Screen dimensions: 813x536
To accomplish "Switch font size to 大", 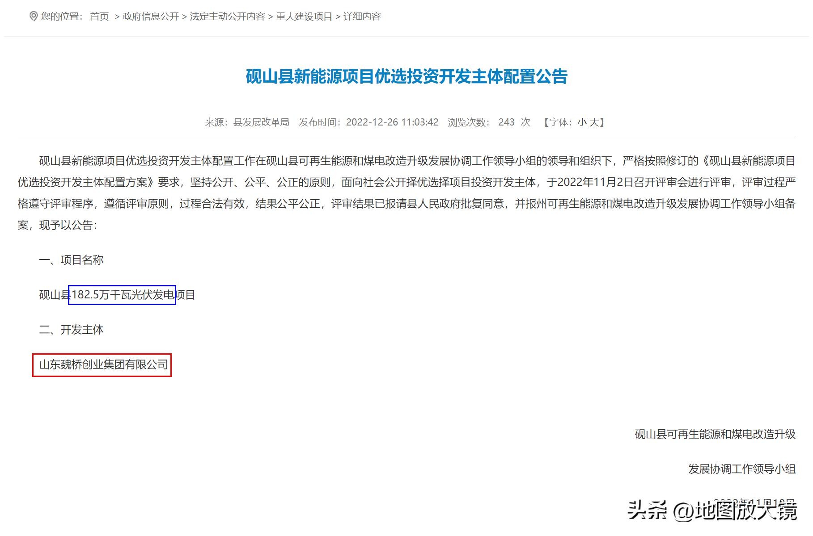I will (x=594, y=122).
